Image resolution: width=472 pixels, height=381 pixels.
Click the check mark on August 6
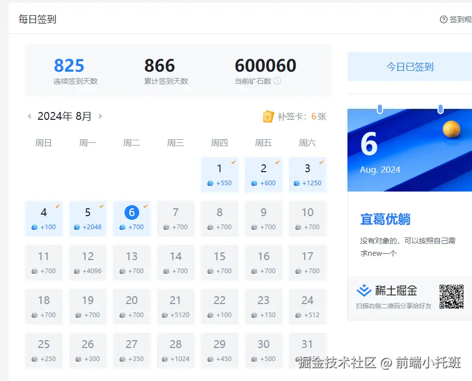(x=145, y=205)
